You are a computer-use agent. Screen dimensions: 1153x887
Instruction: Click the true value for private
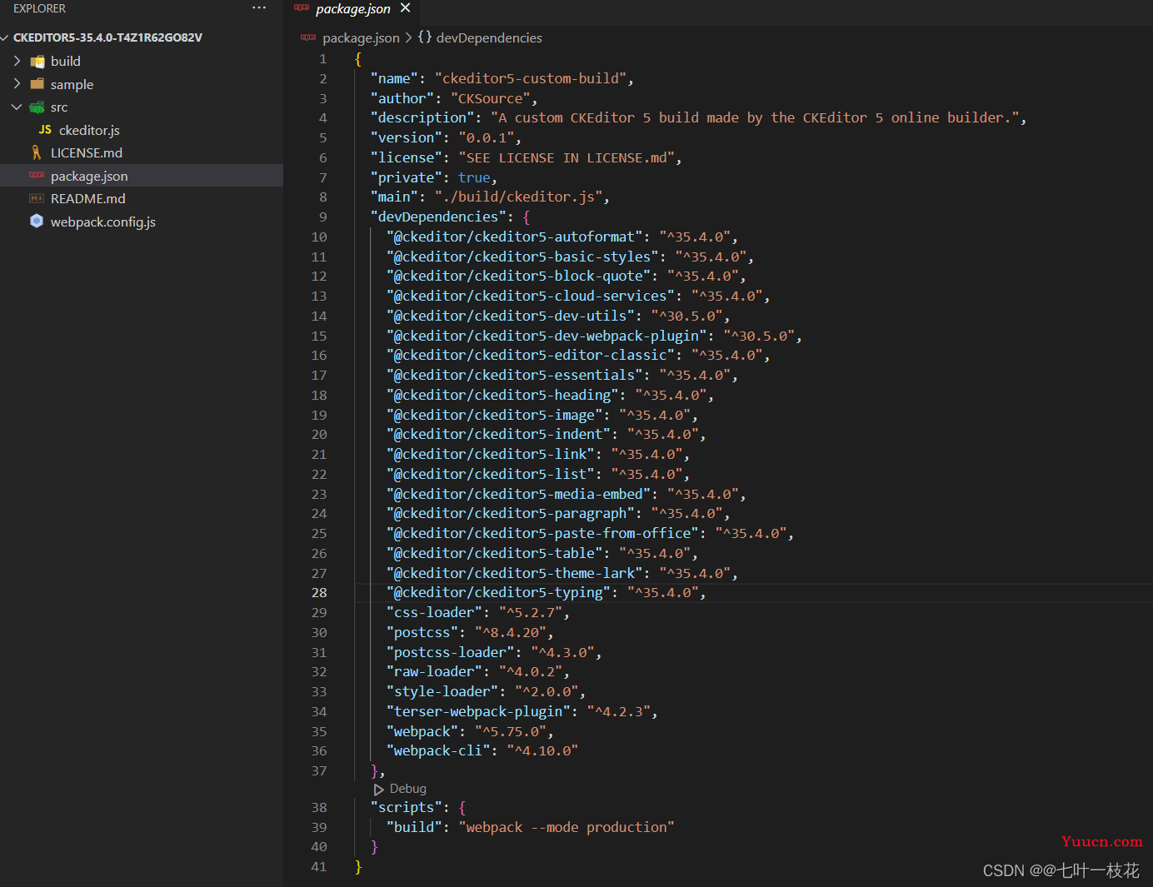(x=474, y=177)
